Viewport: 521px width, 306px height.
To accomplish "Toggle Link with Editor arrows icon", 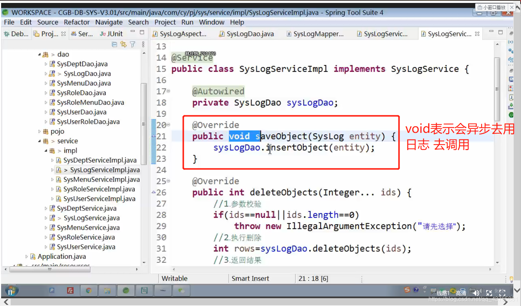I will point(123,44).
